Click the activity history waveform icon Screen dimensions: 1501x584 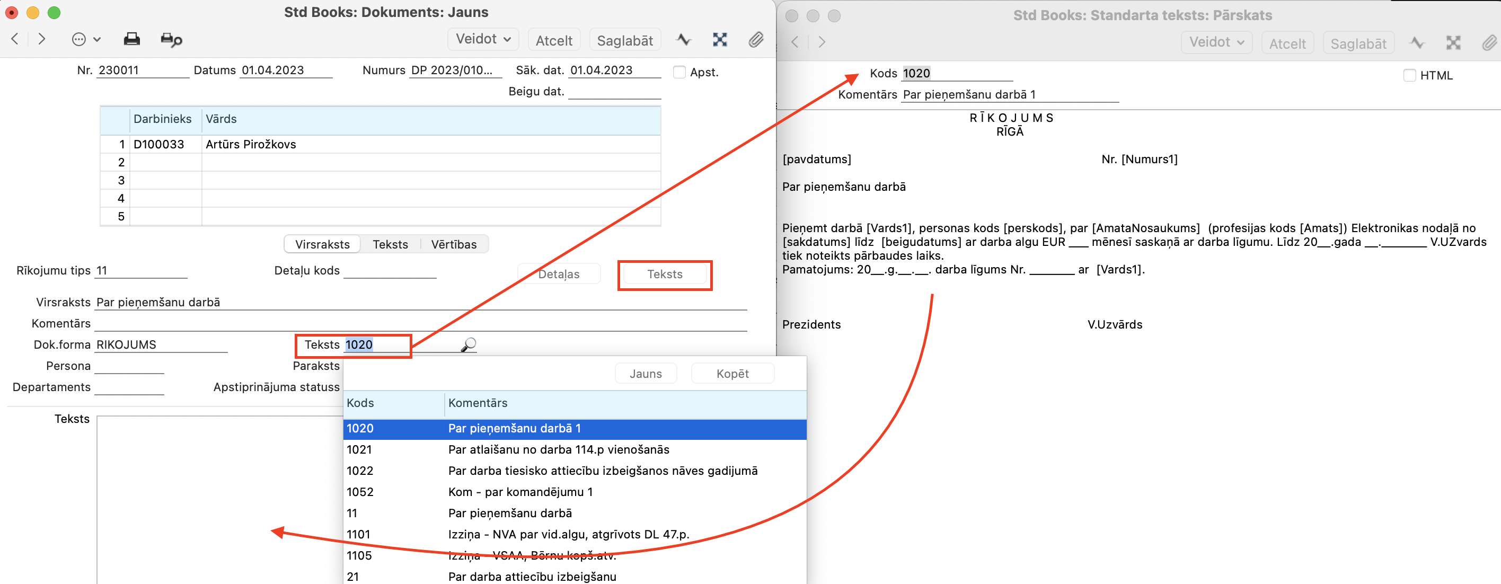[684, 39]
